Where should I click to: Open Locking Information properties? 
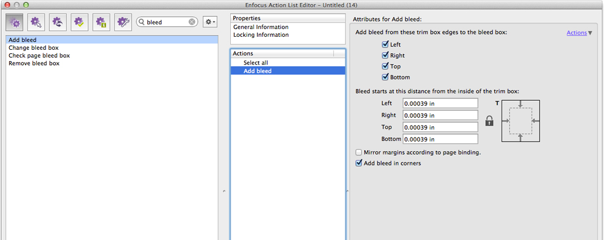261,35
